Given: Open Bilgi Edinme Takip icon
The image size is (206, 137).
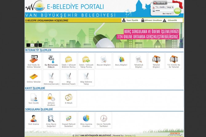Looking at the screenshot, I should 86,76.
